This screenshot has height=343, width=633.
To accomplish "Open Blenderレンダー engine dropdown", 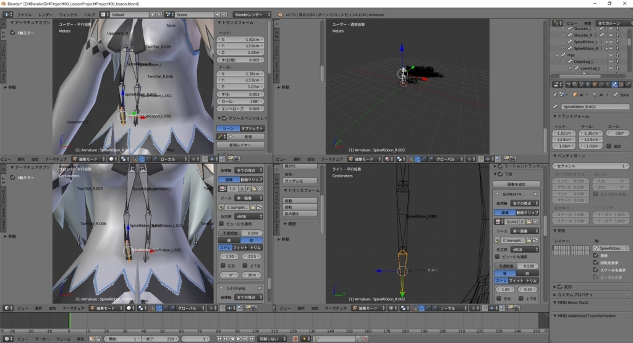I will pyautogui.click(x=252, y=15).
